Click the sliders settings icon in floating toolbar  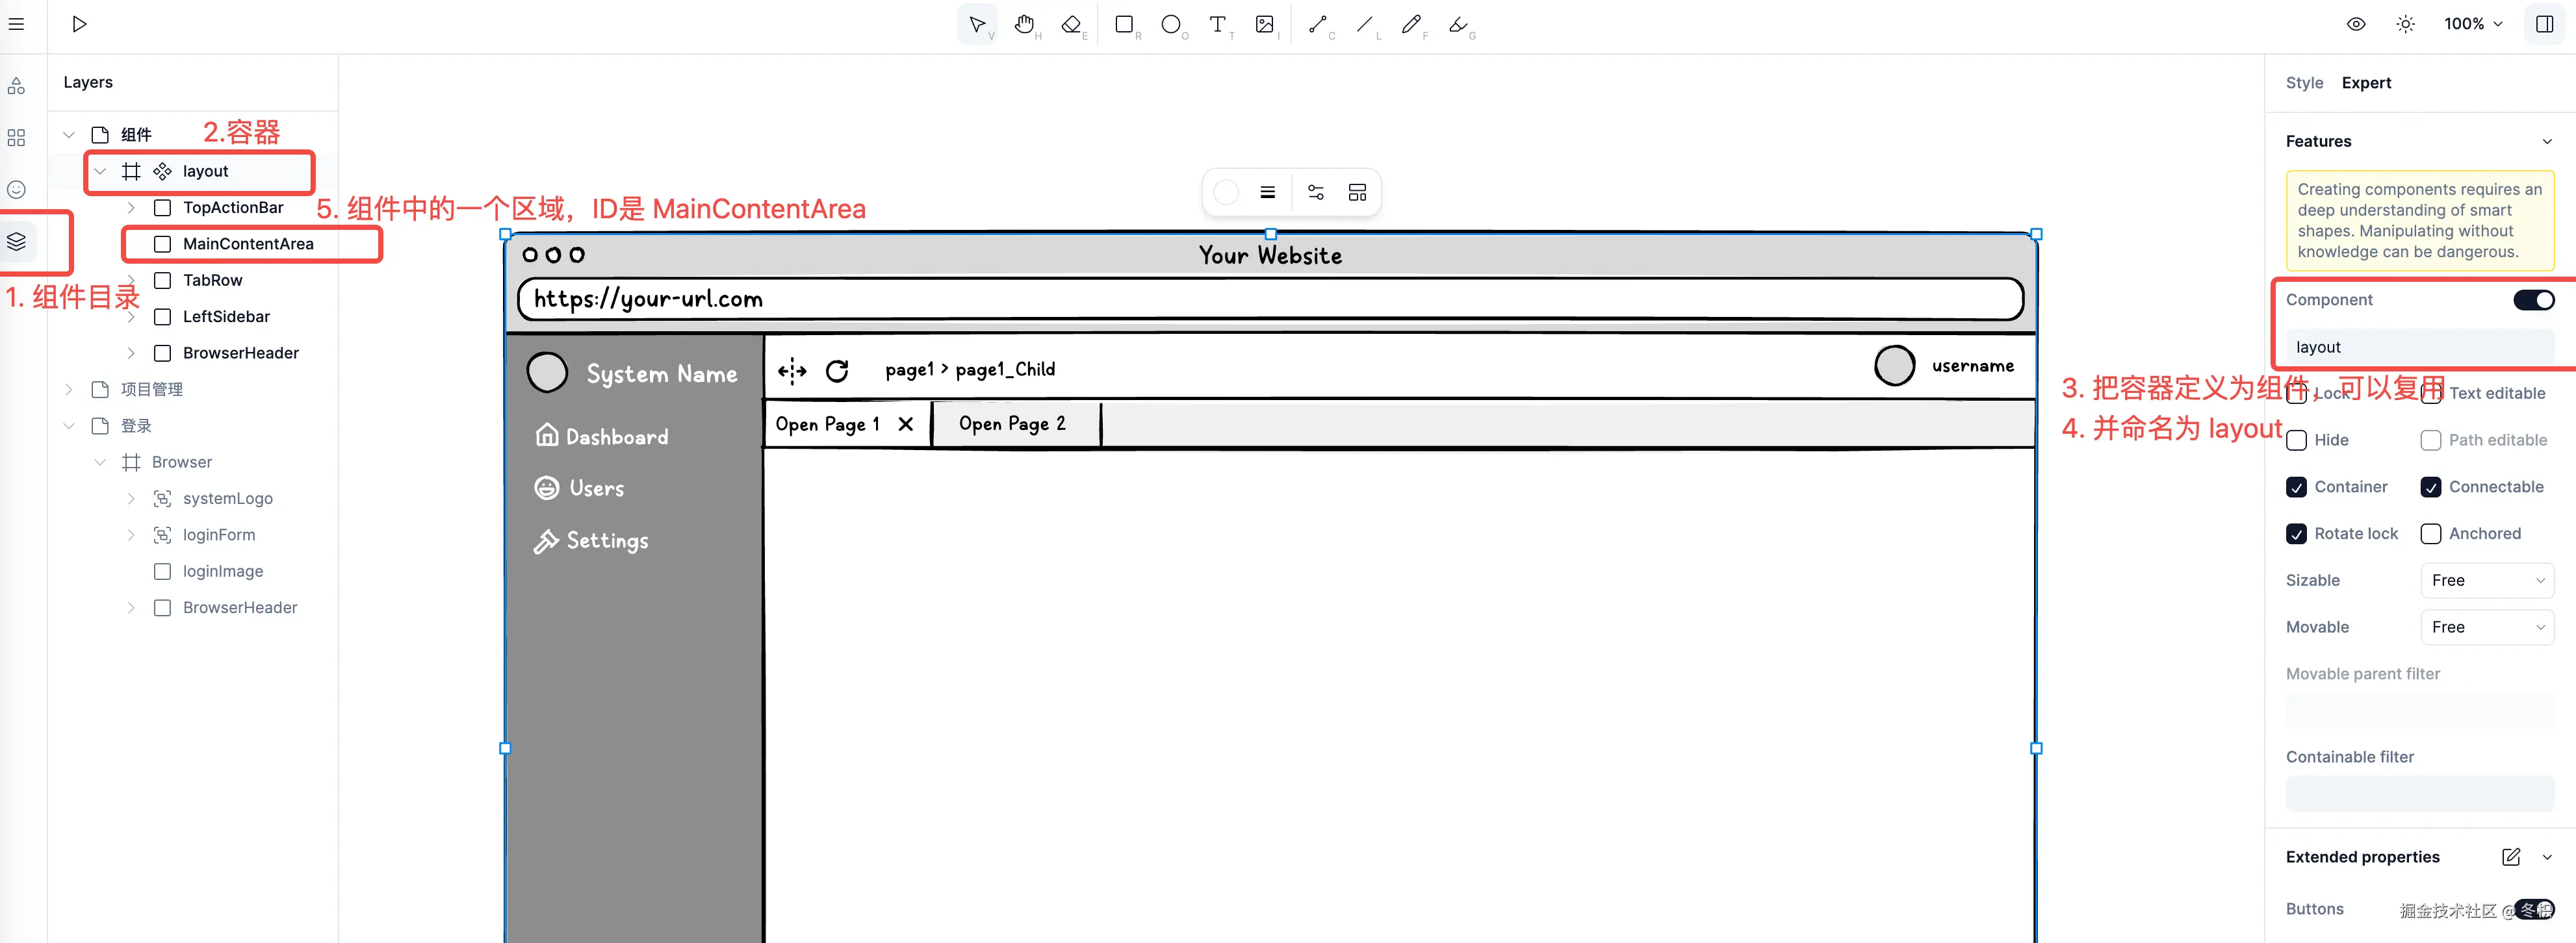[x=1316, y=193]
